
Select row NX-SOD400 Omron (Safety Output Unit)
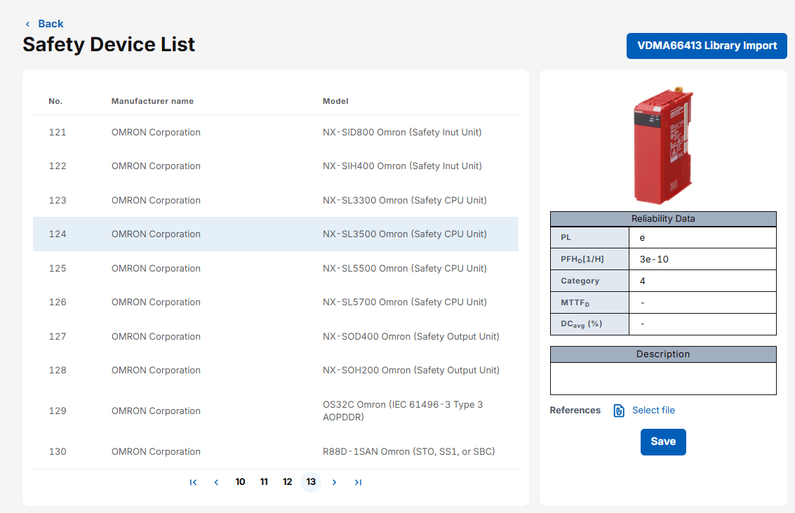click(x=276, y=337)
